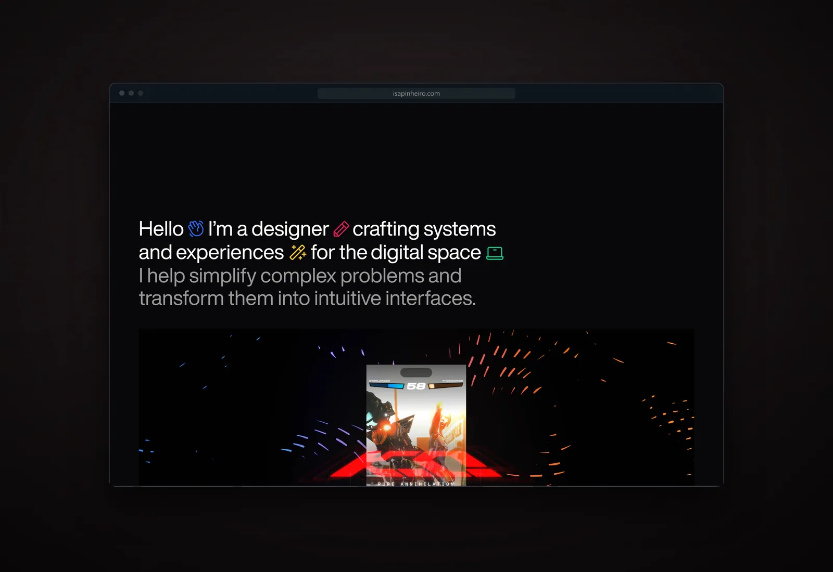Click the 'for the digital space' phrase
This screenshot has height=572, width=833.
396,253
